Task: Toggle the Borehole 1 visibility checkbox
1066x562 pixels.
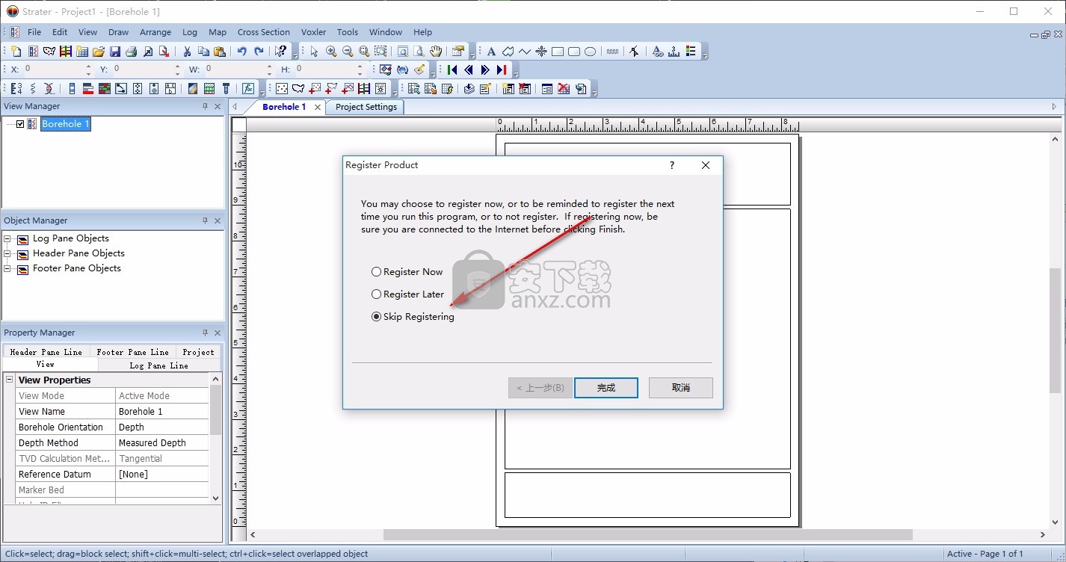Action: (20, 124)
